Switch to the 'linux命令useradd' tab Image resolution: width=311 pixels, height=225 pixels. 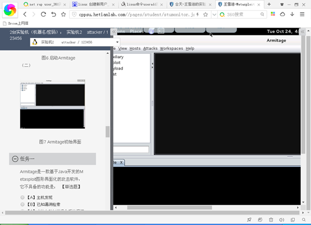pyautogui.click(x=141, y=4)
